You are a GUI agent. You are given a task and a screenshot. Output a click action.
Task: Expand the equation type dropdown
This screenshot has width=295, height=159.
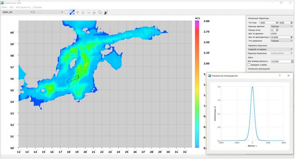[x=282, y=41]
